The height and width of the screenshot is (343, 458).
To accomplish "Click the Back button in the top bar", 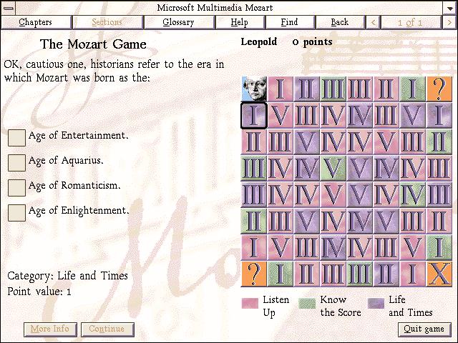I will [340, 22].
